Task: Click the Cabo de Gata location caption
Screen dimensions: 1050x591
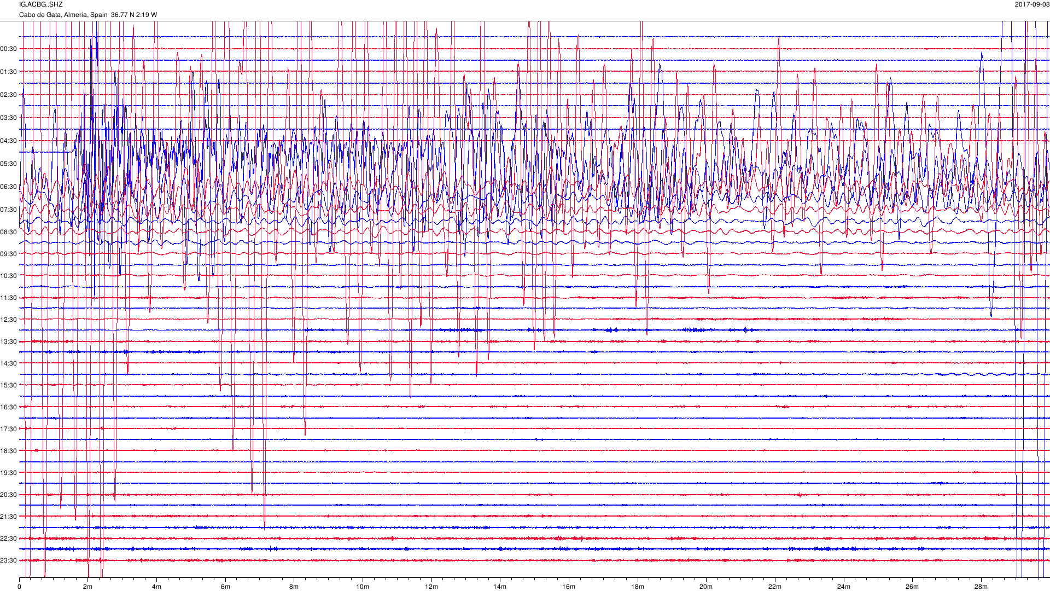Action: pyautogui.click(x=88, y=15)
